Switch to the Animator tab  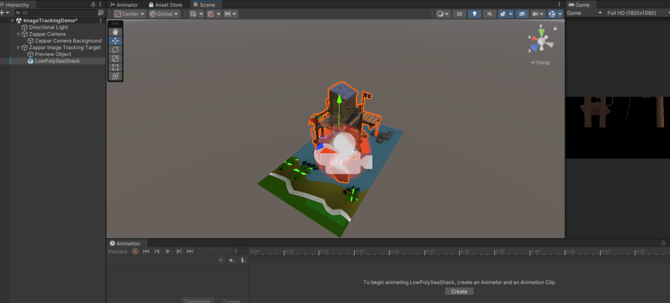pos(124,5)
